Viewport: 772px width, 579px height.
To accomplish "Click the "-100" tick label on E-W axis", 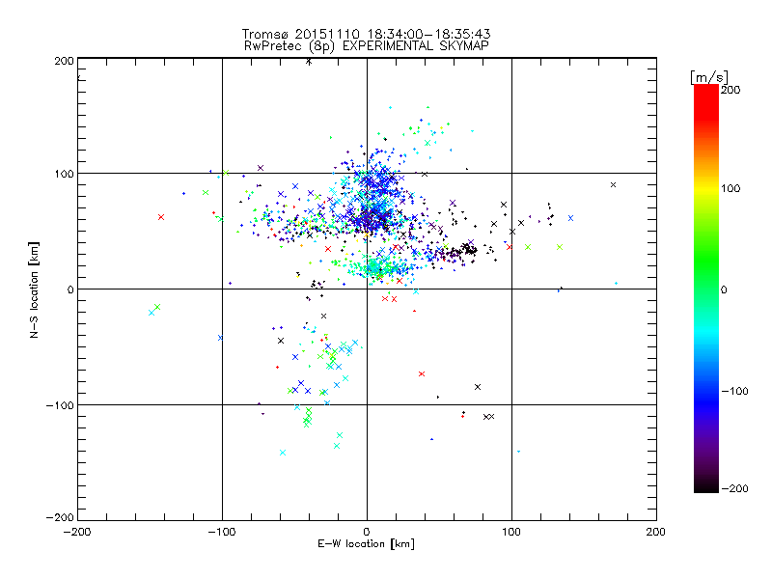I will coord(222,532).
